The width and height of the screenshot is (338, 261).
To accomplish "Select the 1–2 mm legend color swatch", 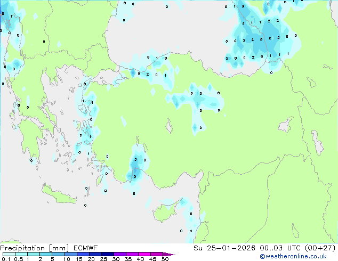I will (34, 254).
